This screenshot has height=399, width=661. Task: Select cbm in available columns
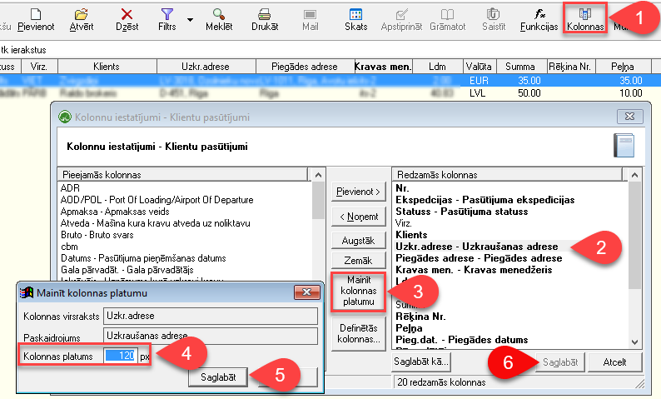tap(69, 247)
